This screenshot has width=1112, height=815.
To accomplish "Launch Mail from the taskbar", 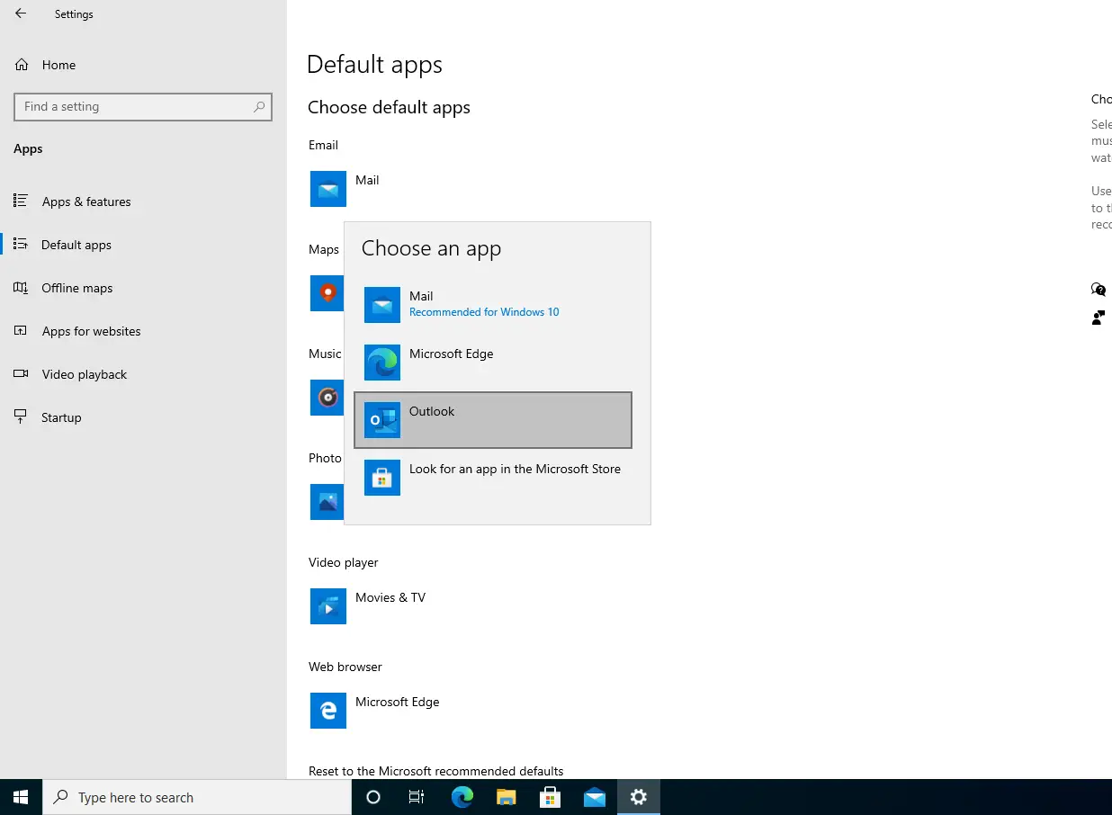I will tap(594, 797).
